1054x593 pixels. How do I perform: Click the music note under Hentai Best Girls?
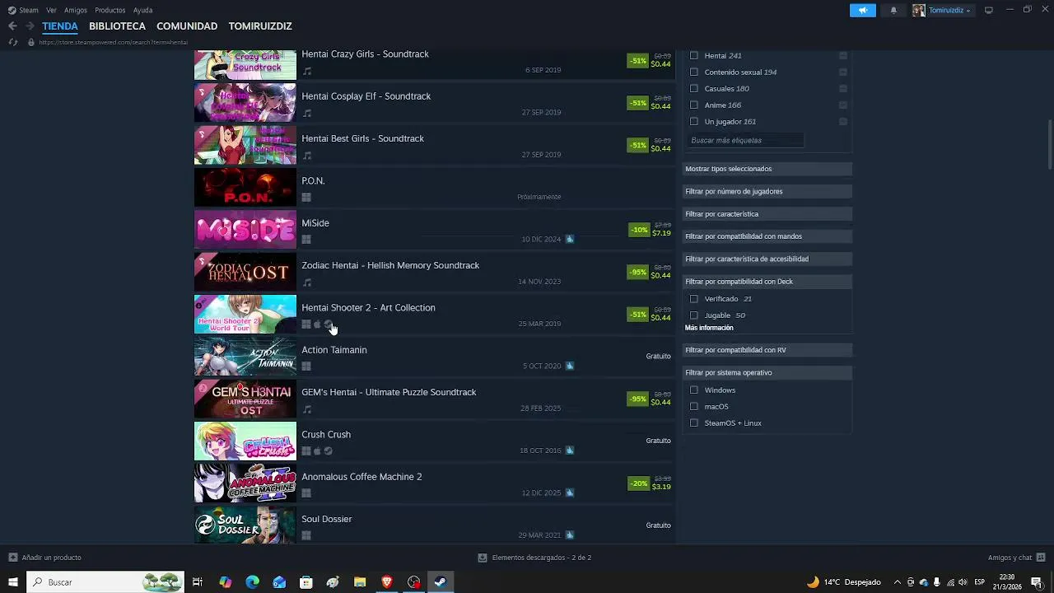click(306, 156)
